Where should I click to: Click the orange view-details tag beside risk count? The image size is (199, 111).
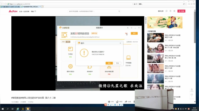(x=94, y=33)
